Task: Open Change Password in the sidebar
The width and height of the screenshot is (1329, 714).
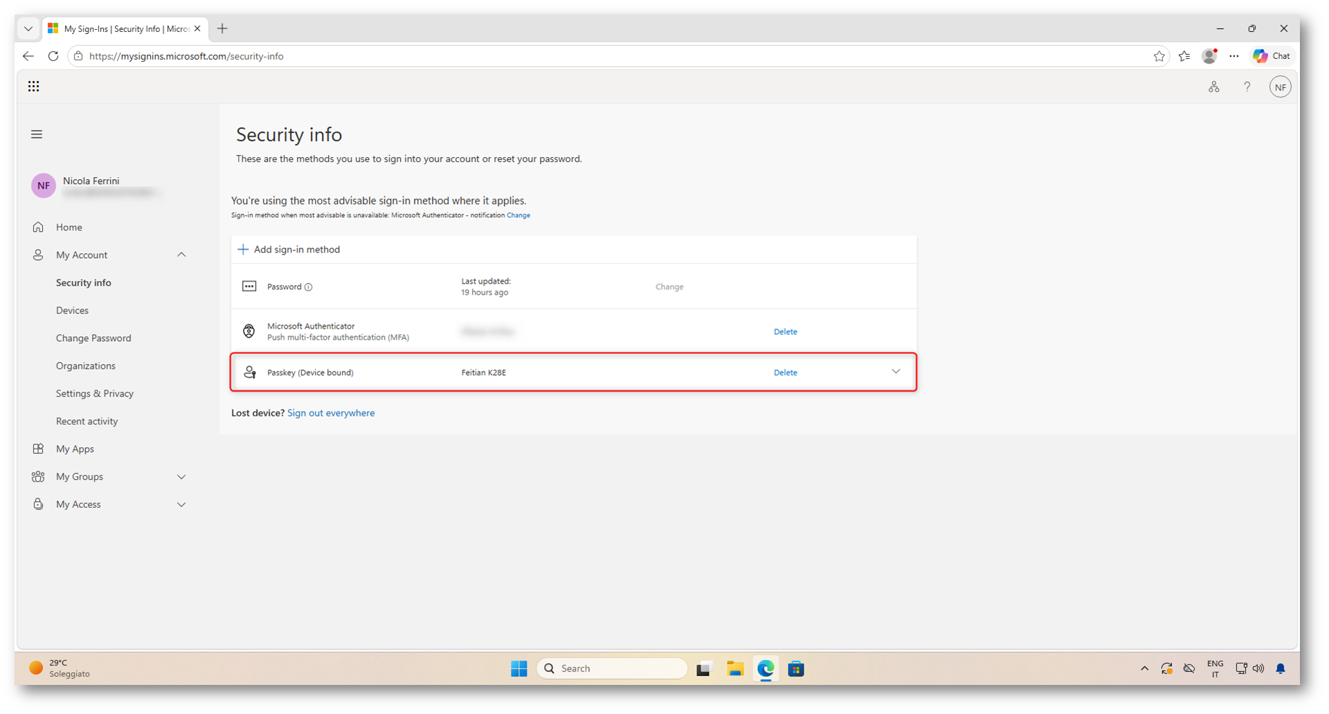Action: pos(93,338)
